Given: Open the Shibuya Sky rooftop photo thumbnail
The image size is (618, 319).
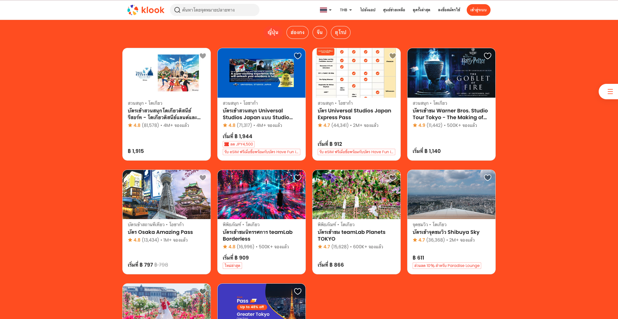Looking at the screenshot, I should pyautogui.click(x=451, y=194).
